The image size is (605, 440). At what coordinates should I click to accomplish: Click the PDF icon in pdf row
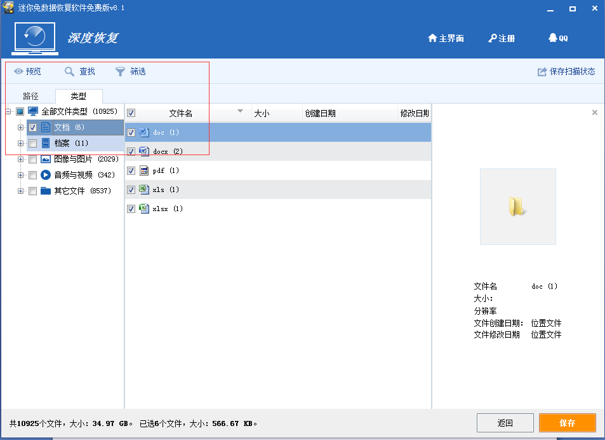[144, 170]
